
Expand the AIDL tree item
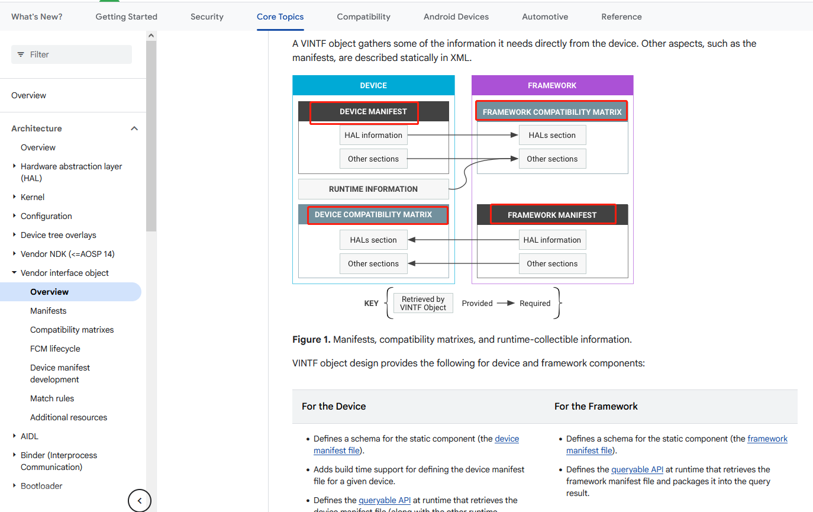click(14, 436)
